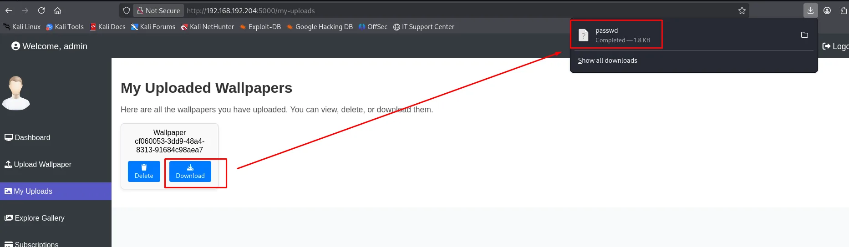Viewport: 849px width, 247px height.
Task: Open the Kali NetHunter bookmark
Action: (x=208, y=27)
